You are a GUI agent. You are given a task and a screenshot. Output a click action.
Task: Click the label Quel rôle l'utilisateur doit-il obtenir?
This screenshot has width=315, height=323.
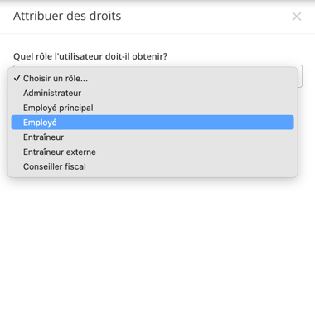pos(90,56)
